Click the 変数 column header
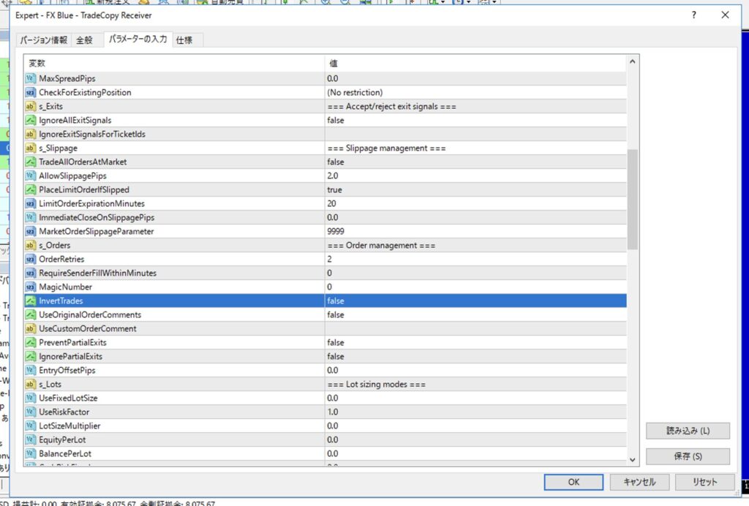 (174, 63)
